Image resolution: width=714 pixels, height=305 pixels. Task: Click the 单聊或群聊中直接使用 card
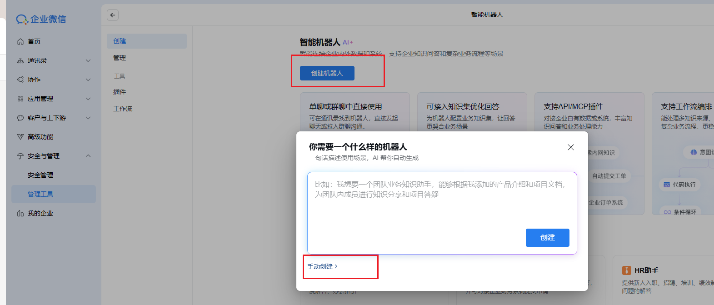(x=355, y=113)
